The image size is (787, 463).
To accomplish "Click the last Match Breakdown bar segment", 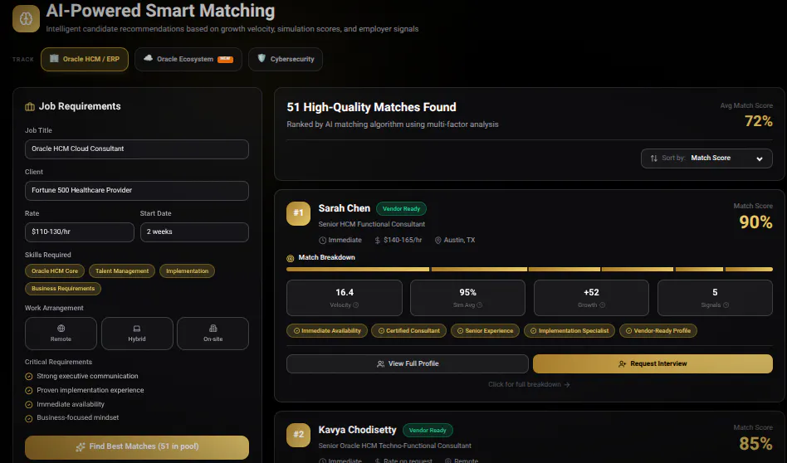I will tap(748, 270).
